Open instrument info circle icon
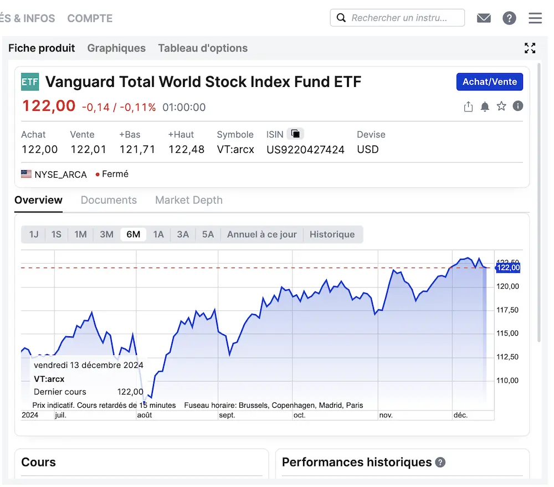Image resolution: width=554 pixels, height=487 pixels. (x=518, y=106)
